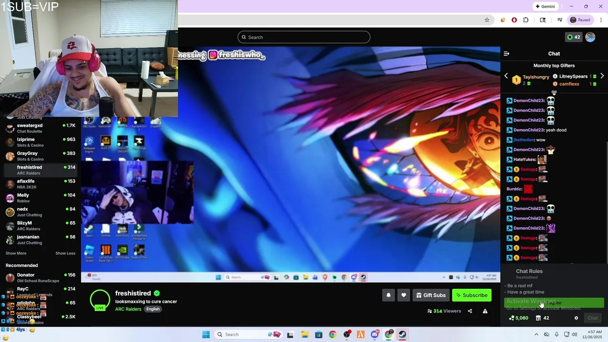Click gifter name LitneySpears

pyautogui.click(x=573, y=76)
